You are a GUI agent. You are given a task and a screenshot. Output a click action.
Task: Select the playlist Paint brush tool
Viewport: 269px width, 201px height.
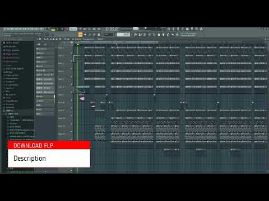(48, 39)
